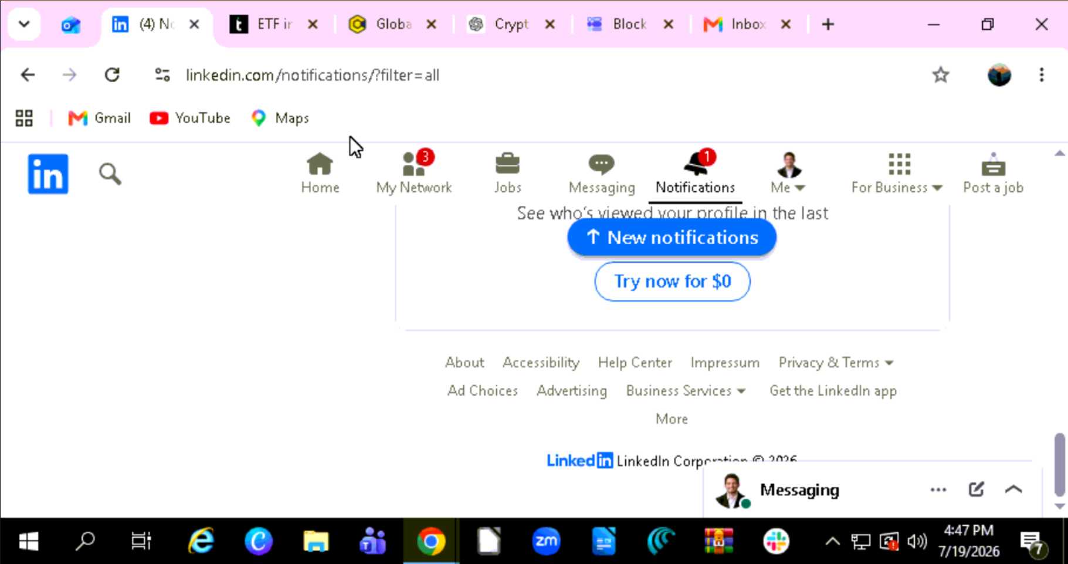Open the Accessibility footer link

(541, 363)
